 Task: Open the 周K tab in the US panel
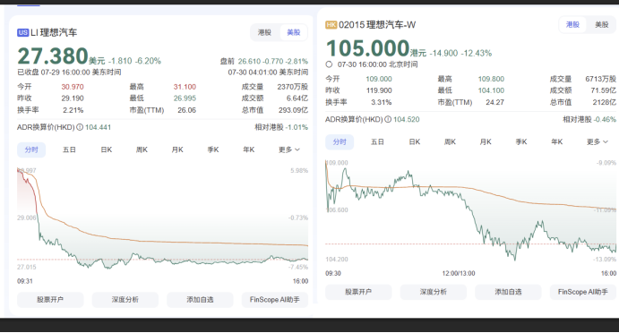point(142,149)
